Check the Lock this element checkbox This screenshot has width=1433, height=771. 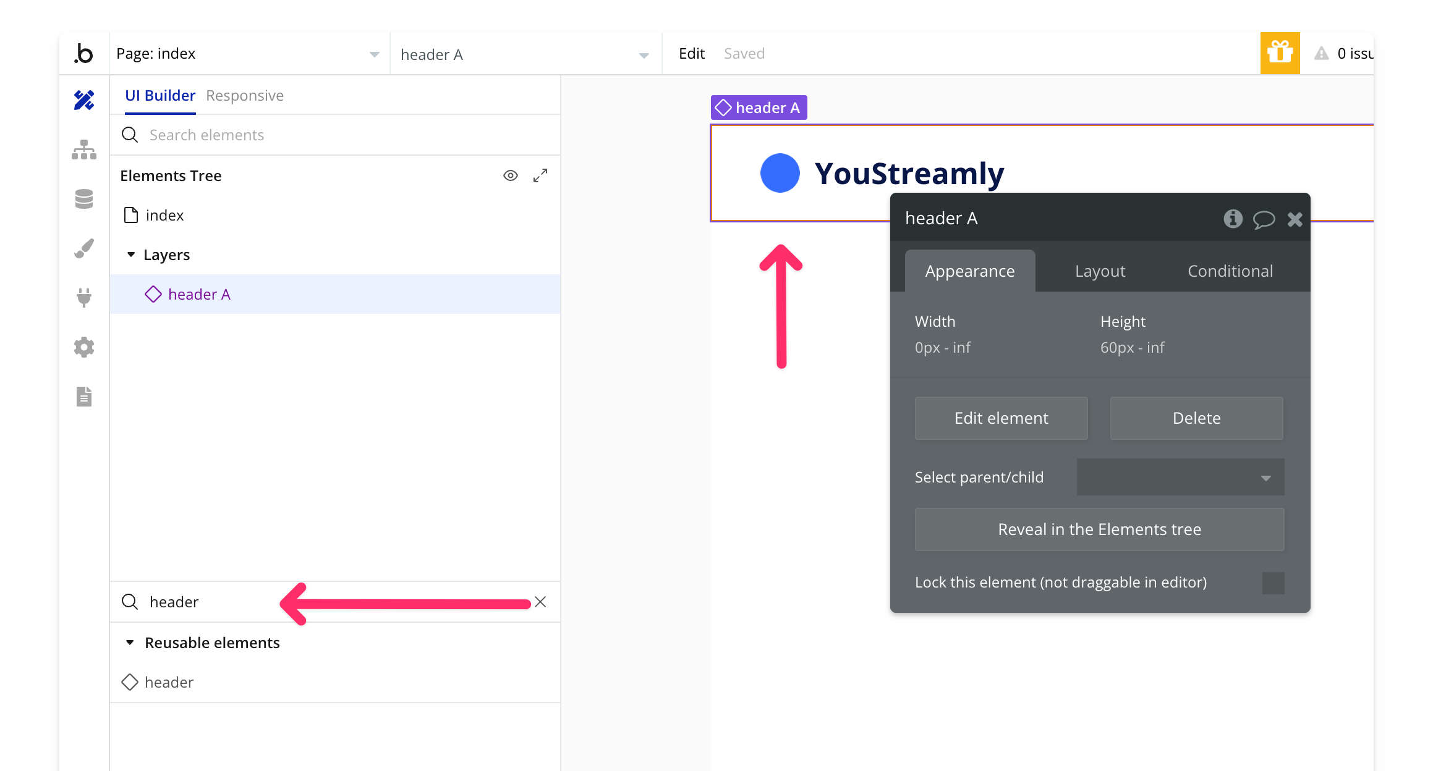1273,583
